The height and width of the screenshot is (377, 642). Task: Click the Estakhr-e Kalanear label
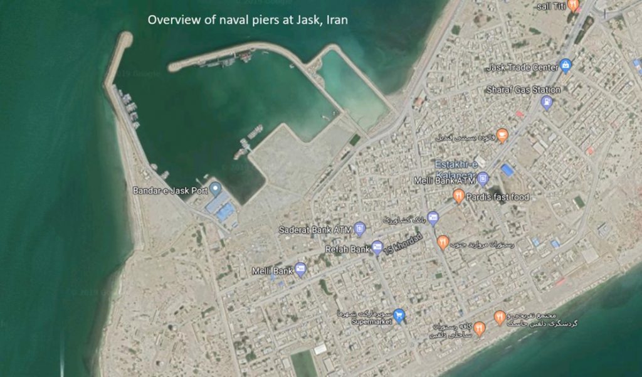[x=456, y=169]
